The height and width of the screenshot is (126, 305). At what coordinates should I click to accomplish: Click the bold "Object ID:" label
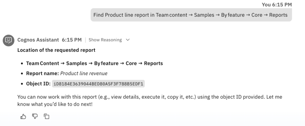tap(38, 84)
